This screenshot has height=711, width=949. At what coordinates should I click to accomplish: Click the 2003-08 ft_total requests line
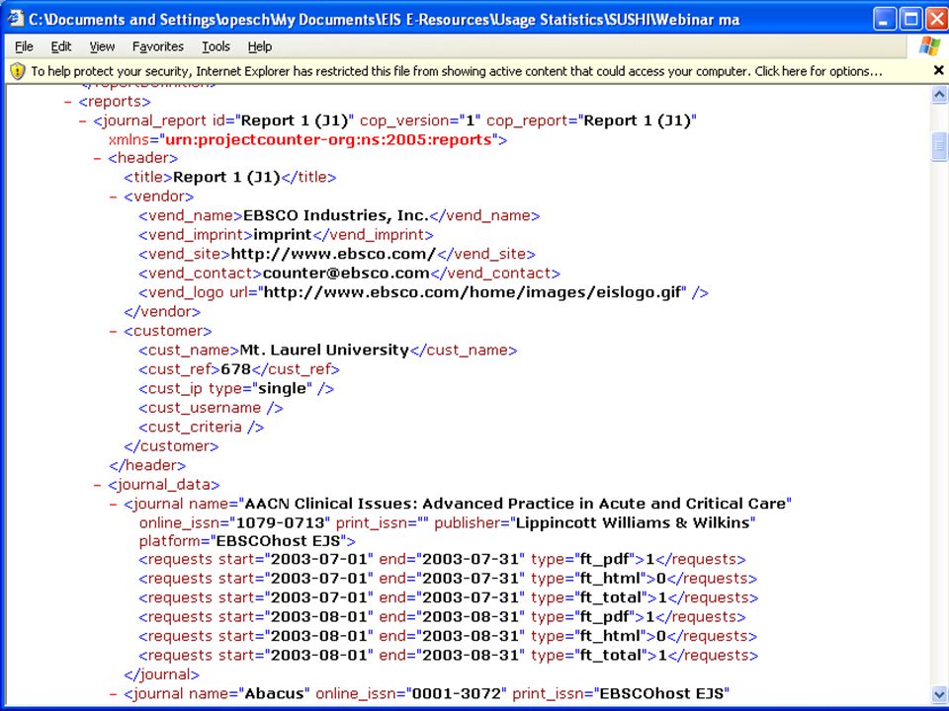pos(449,656)
